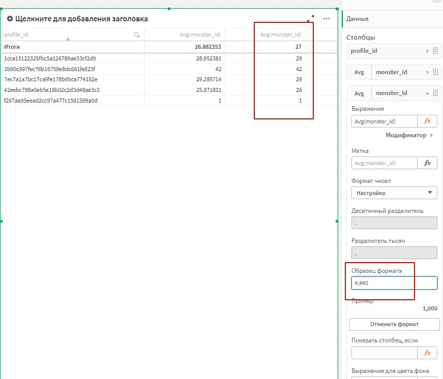Open expression editor for Показать столбец, если
443x379 pixels.
pos(427,353)
